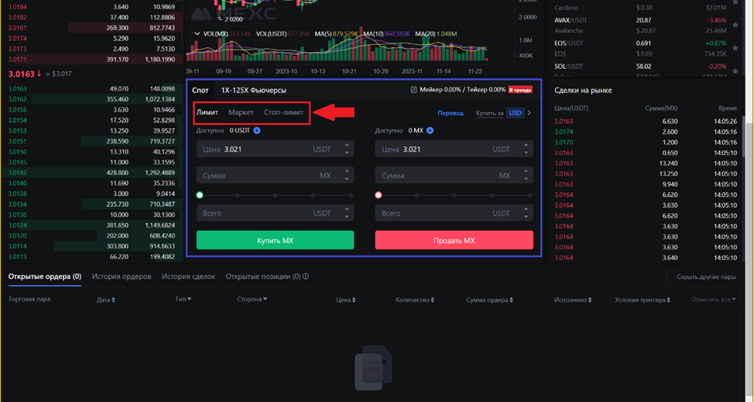Click the plus icon beside 0 MX balance
Image resolution: width=754 pixels, height=402 pixels.
[430, 131]
